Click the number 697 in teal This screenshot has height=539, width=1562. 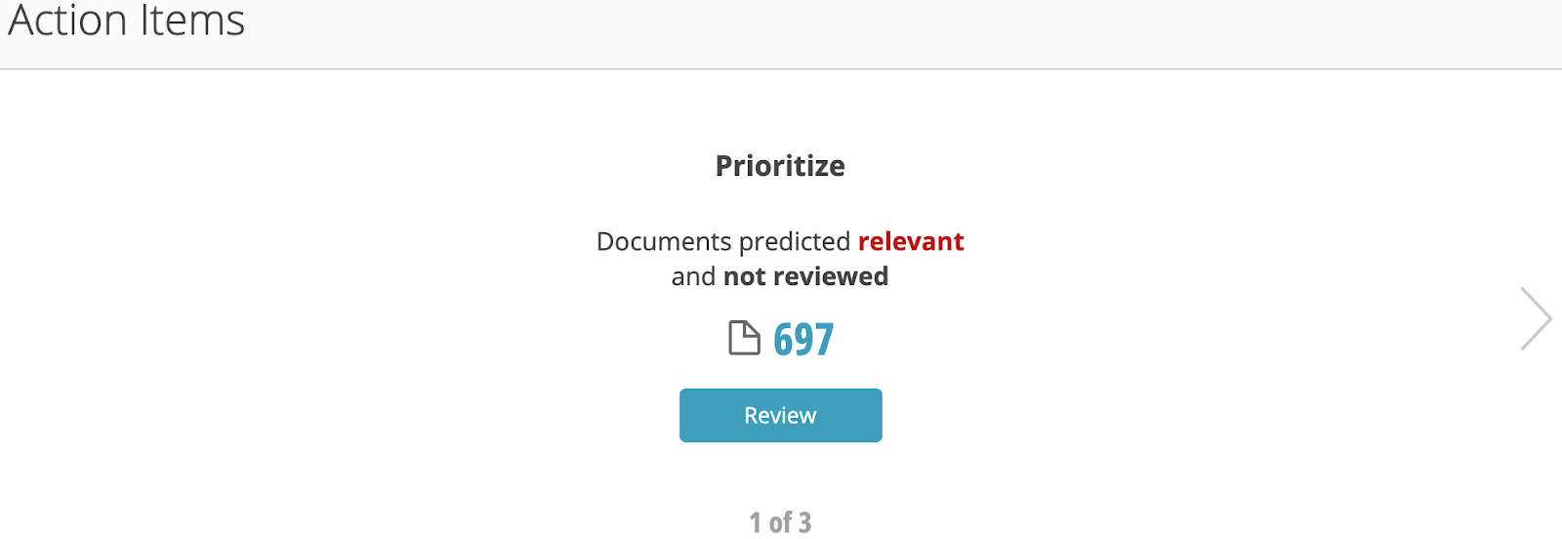point(803,339)
